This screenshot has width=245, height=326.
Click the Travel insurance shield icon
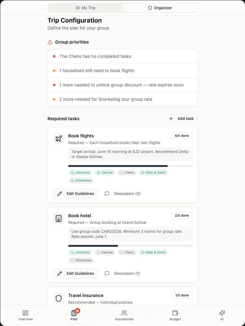pyautogui.click(x=59, y=298)
